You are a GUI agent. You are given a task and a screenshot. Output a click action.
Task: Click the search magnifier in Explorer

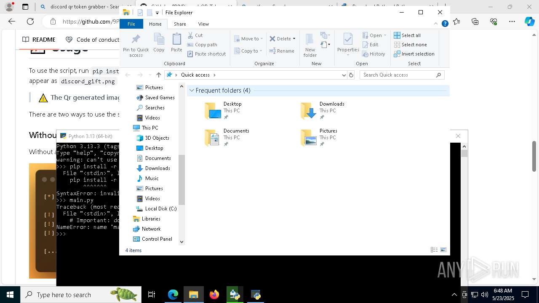tap(438, 75)
